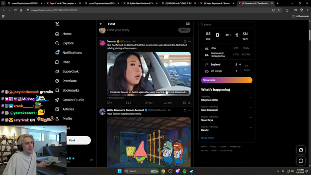Open options for Cole Beaudoin trend
Image resolution: width=311 pixels, height=175 pixels.
(251, 107)
